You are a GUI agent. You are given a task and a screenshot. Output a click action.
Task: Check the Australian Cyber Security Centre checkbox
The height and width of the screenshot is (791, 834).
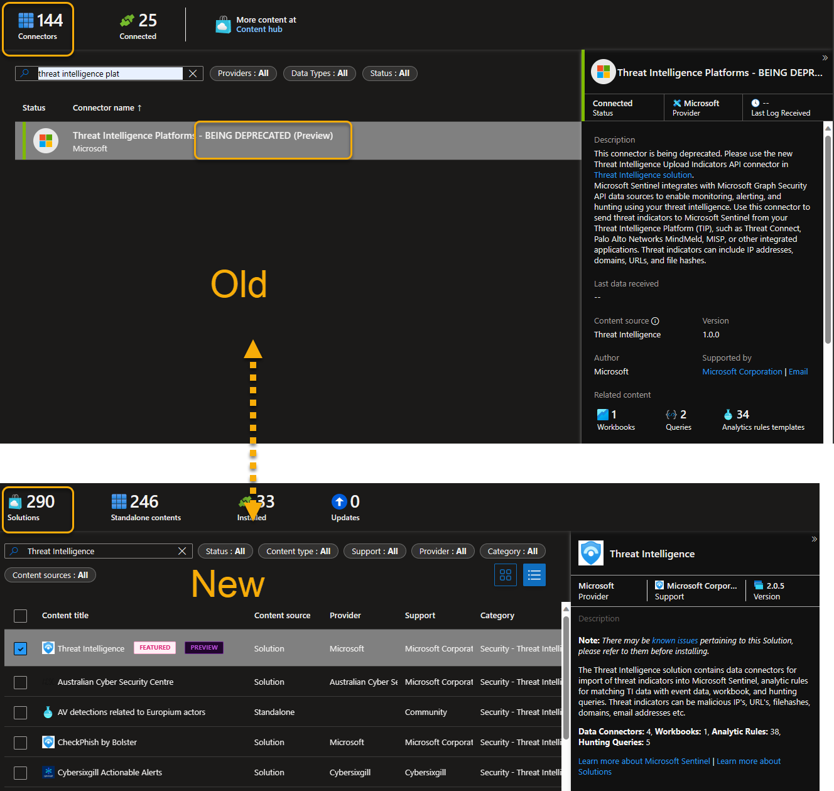coord(21,682)
